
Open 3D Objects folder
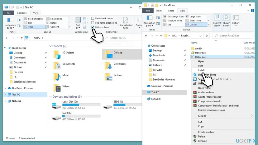point(64,54)
